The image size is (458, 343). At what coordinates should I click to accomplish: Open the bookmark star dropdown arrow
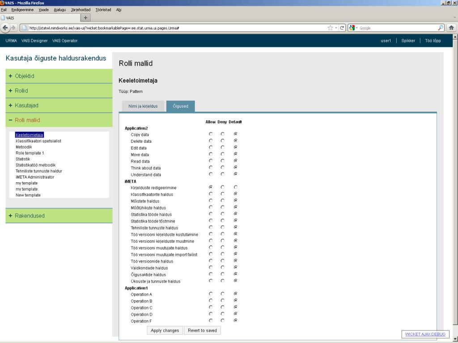point(336,28)
